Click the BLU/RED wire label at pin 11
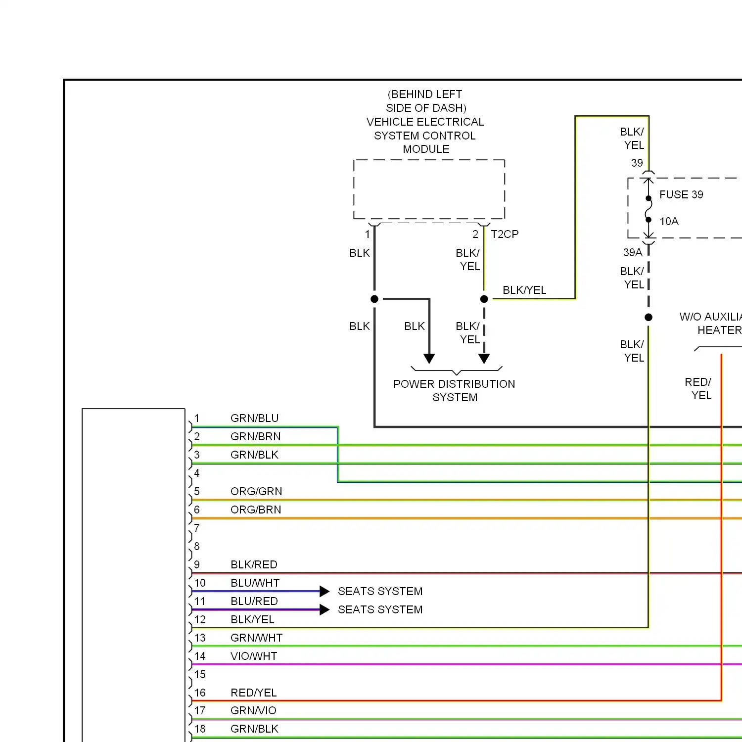Screen dimensions: 742x742 tap(254, 601)
